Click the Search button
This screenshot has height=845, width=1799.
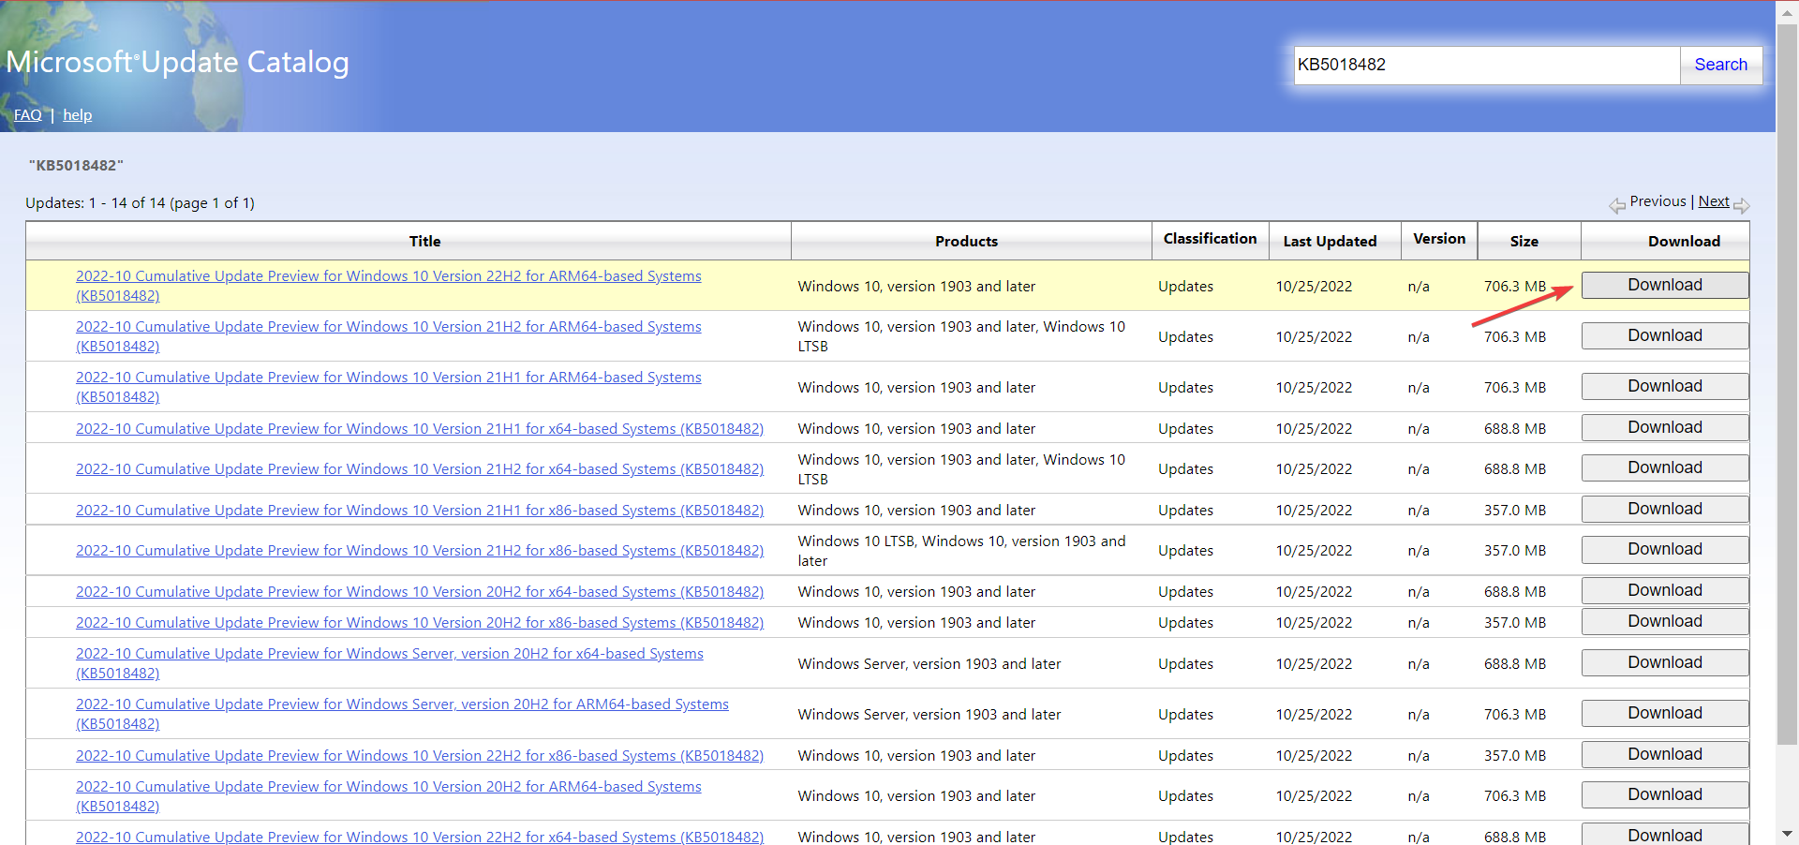[1720, 65]
